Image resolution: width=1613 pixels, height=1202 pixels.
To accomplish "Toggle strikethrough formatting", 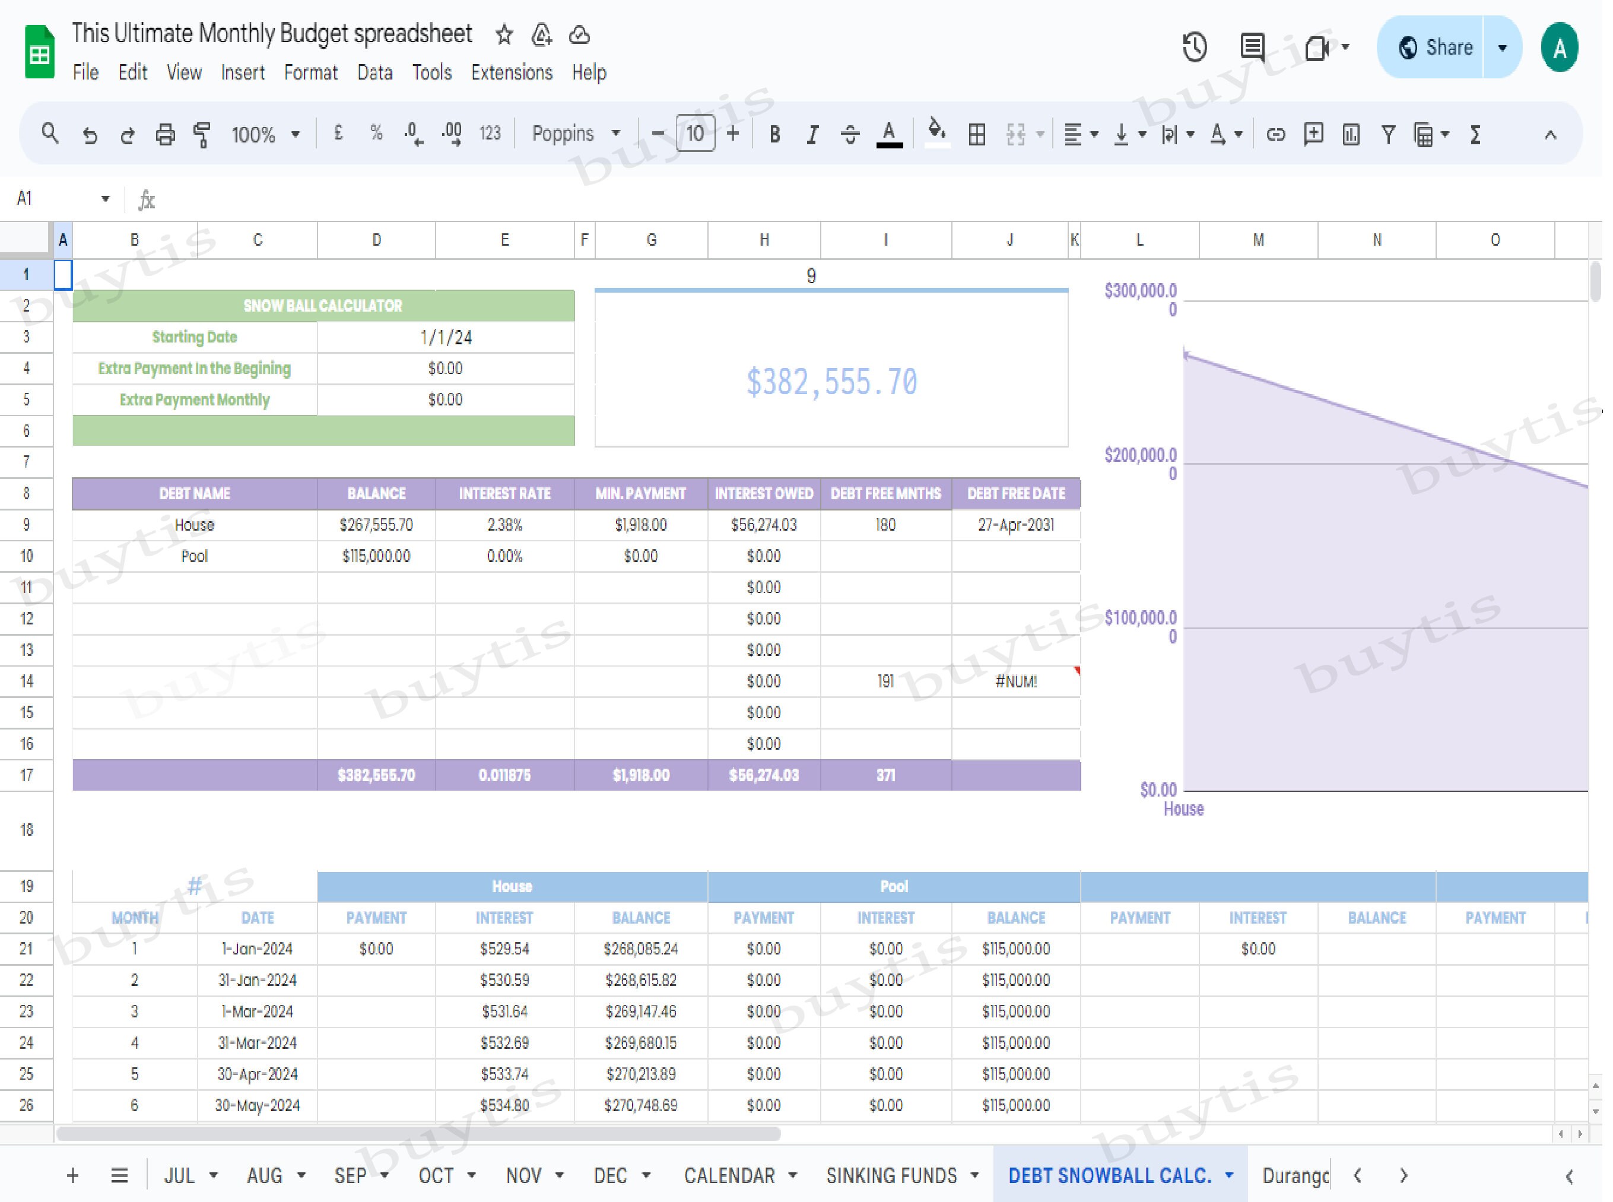I will point(850,134).
